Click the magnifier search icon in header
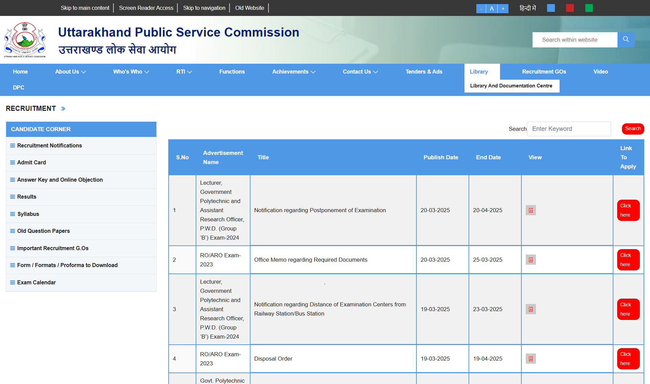The height and width of the screenshot is (384, 650). point(626,40)
